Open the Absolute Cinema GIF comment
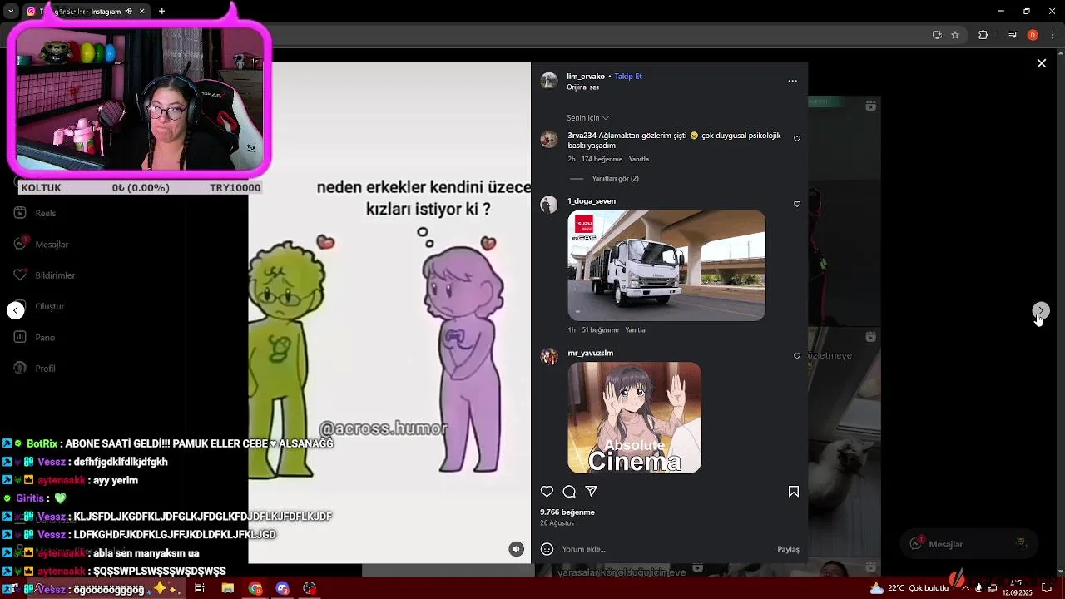The height and width of the screenshot is (599, 1065). click(x=635, y=418)
